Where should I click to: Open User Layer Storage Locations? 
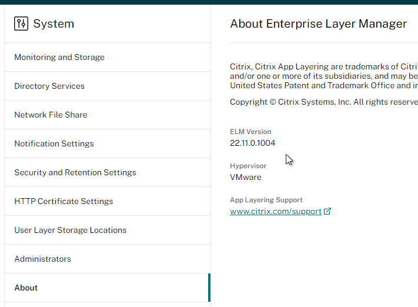coord(108,230)
